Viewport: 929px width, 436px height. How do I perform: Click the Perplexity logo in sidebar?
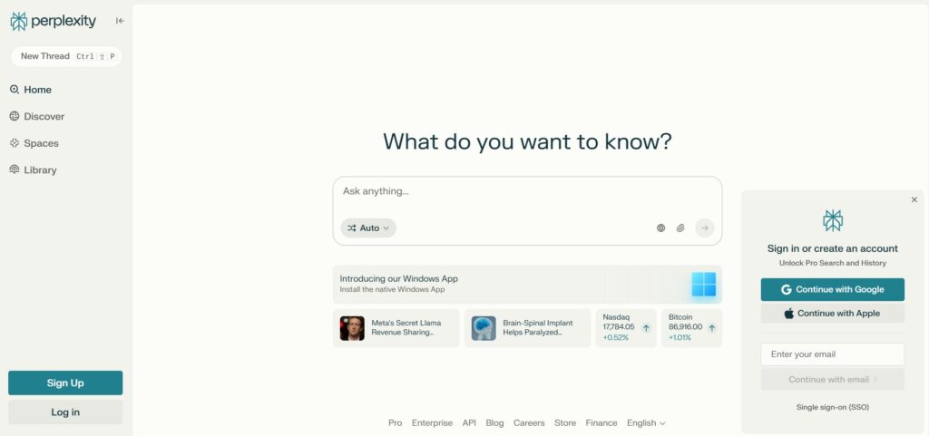point(53,21)
